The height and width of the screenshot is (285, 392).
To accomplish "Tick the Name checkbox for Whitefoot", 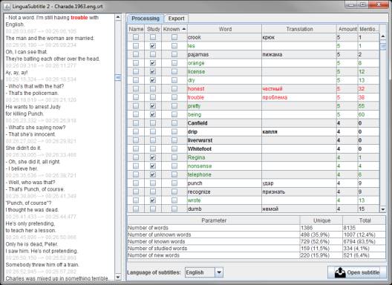I will (136, 148).
